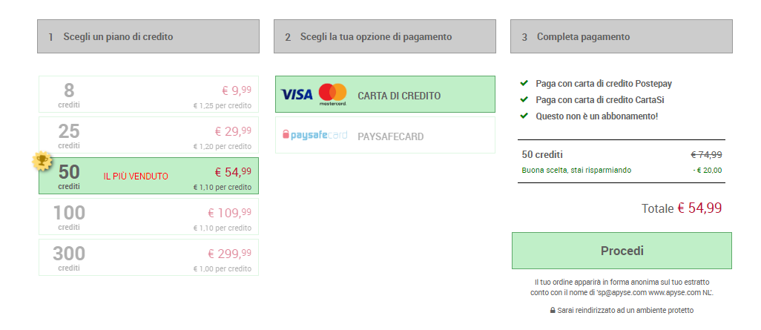Click the green checkmark beside Postepay
Screen dimensions: 761x330
(x=524, y=83)
